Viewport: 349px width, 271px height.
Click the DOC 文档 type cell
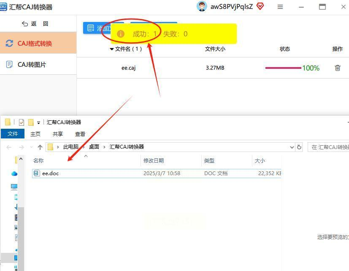coord(216,173)
